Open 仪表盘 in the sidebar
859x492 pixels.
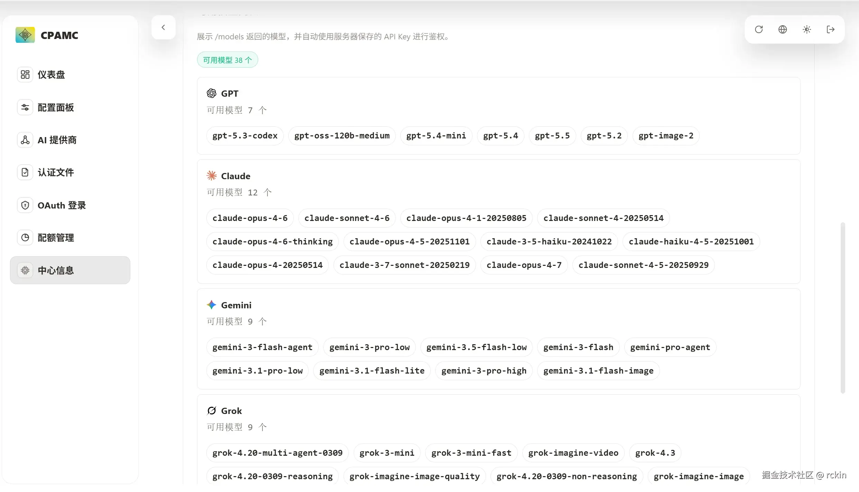click(x=70, y=75)
